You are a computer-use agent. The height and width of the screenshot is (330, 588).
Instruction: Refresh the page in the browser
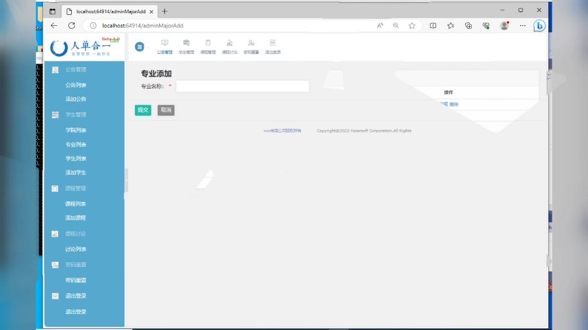[72, 25]
